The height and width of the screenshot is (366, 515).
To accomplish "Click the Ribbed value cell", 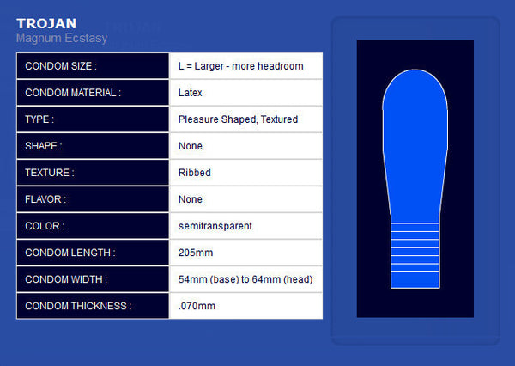I will pos(245,173).
